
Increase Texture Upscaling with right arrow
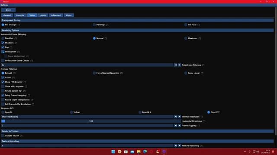click(x=180, y=146)
